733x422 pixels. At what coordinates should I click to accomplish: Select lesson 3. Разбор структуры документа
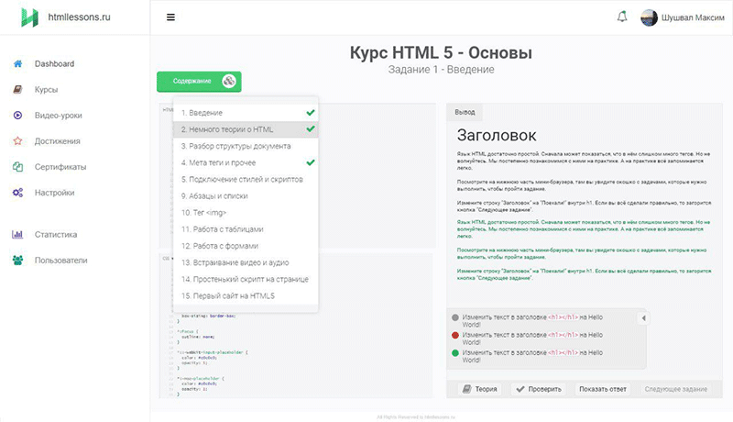(x=246, y=146)
